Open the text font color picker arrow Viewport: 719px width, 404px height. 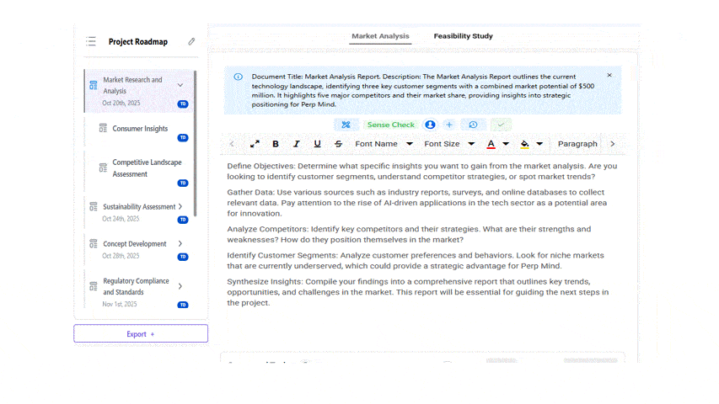[x=506, y=144]
